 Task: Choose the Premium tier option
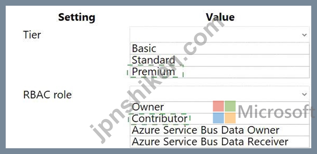pos(219,72)
